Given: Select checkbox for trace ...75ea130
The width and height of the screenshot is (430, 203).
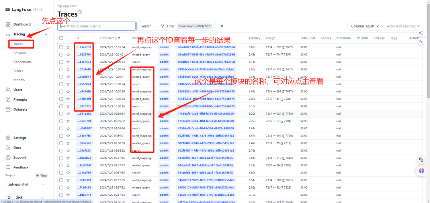Looking at the screenshot, I should click(x=61, y=47).
